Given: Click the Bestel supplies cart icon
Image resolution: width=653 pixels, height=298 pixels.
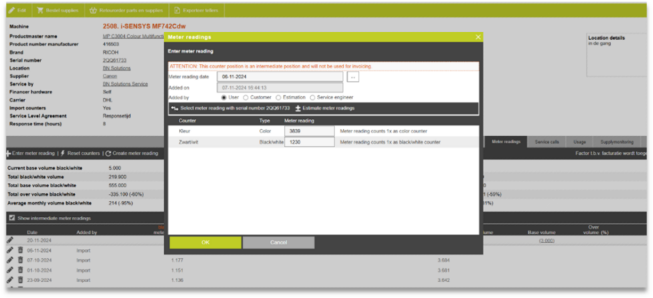Looking at the screenshot, I should coord(40,10).
